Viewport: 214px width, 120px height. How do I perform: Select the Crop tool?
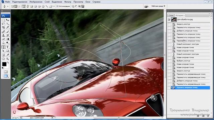click(3, 28)
